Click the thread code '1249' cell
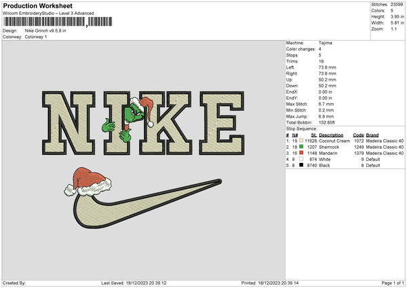Screen dimensions: 407x288 359,147
